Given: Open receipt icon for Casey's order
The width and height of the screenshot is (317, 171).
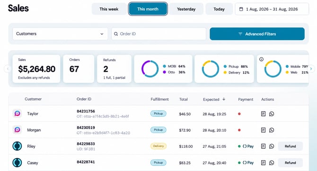Looking at the screenshot, I should [x=263, y=163].
